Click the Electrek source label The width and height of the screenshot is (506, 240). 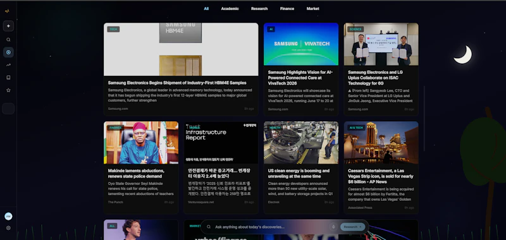point(274,202)
